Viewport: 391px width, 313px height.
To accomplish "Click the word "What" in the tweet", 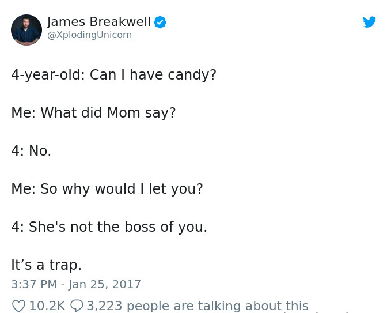I will tap(58, 113).
